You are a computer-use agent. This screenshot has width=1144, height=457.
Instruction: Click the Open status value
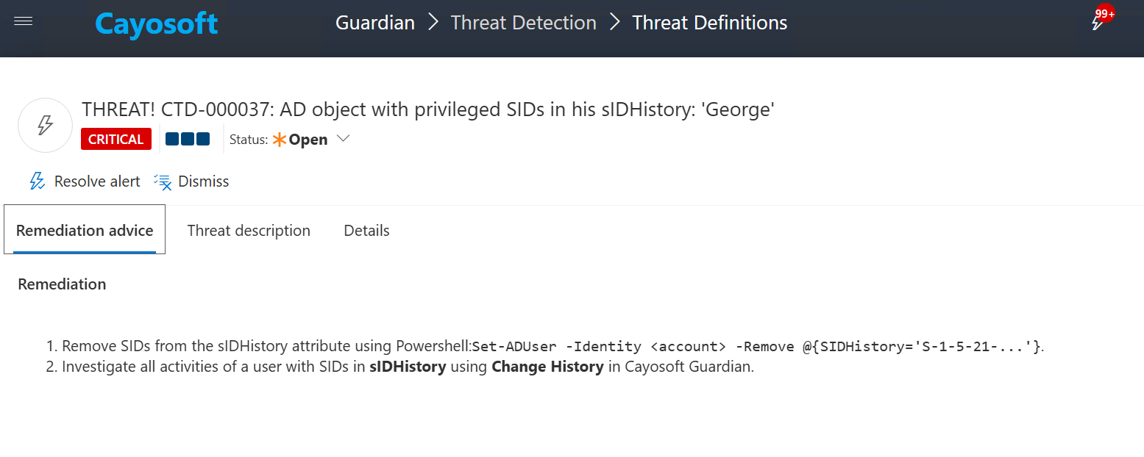pos(308,140)
